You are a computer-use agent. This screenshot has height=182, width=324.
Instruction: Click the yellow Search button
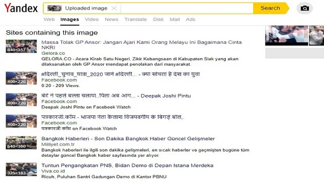click(270, 8)
